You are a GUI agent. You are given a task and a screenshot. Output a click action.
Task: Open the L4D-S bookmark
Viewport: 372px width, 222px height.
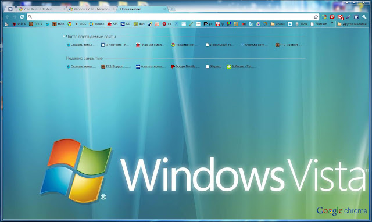click(19, 24)
